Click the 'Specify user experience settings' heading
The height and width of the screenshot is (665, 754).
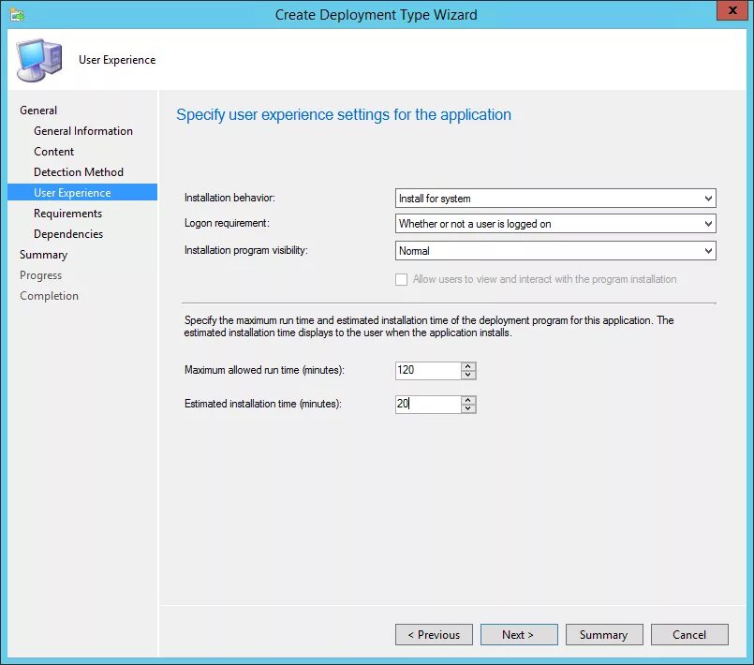point(344,115)
